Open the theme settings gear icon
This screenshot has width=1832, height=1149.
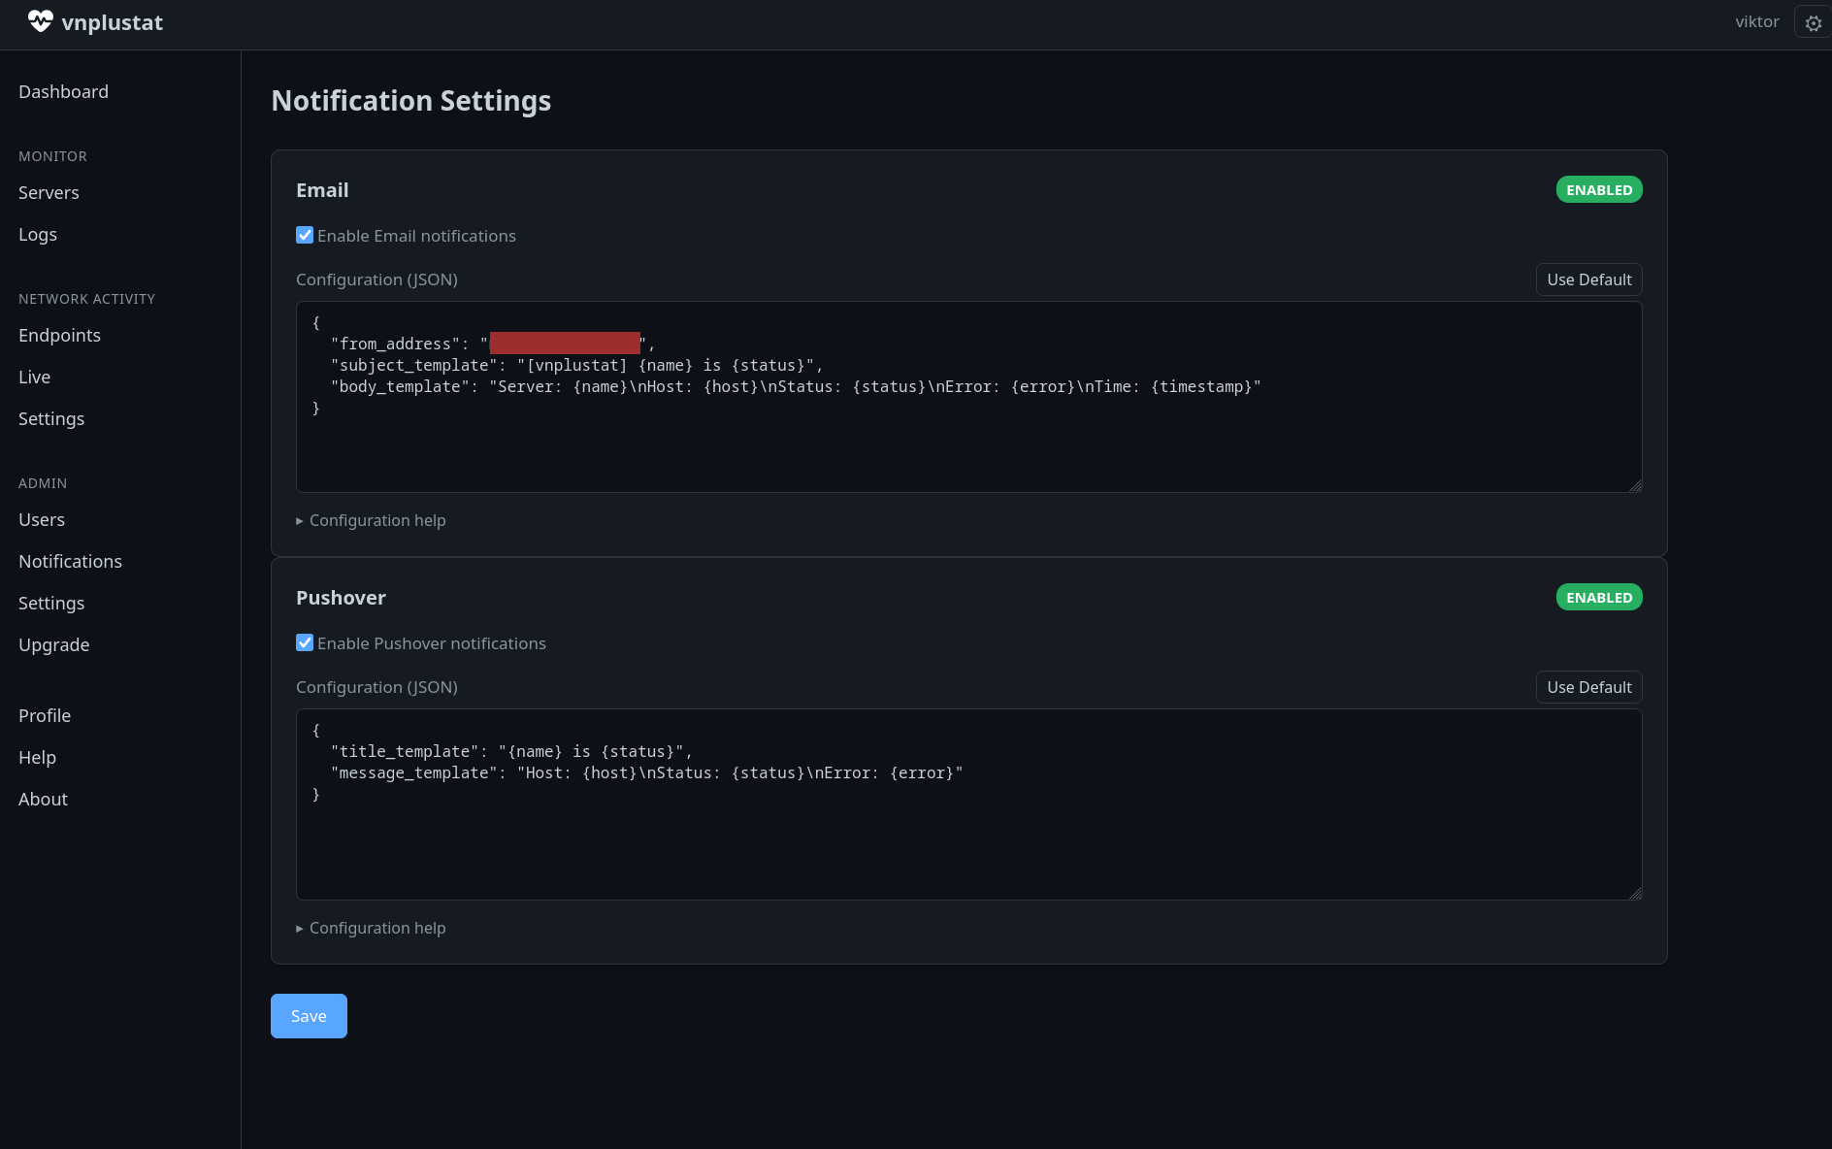(1813, 23)
